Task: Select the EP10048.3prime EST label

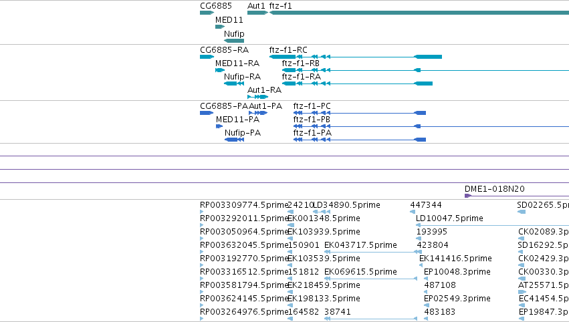Action: click(x=457, y=272)
